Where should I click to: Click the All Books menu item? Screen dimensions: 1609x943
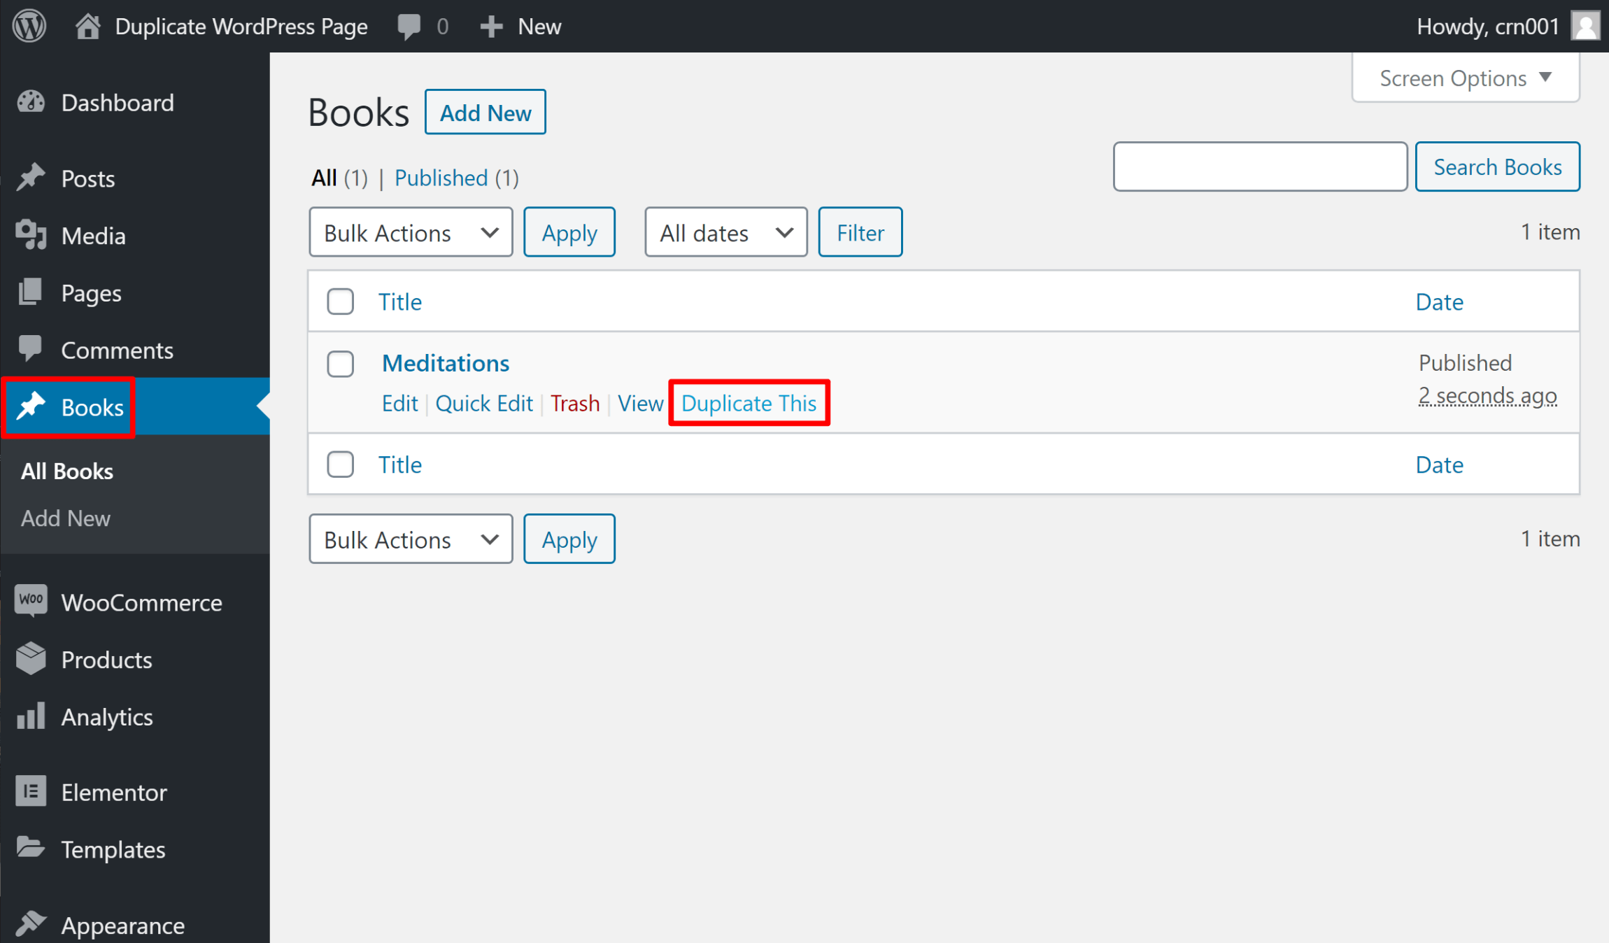click(67, 470)
